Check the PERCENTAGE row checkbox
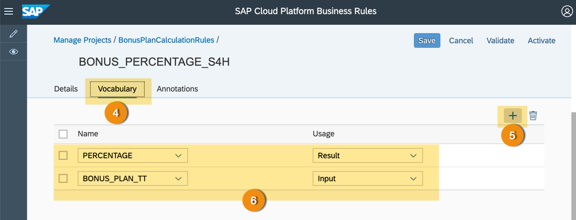 pyautogui.click(x=63, y=155)
